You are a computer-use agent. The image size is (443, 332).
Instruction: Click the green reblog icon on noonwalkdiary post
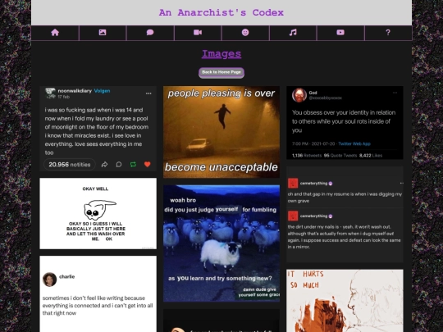(133, 164)
